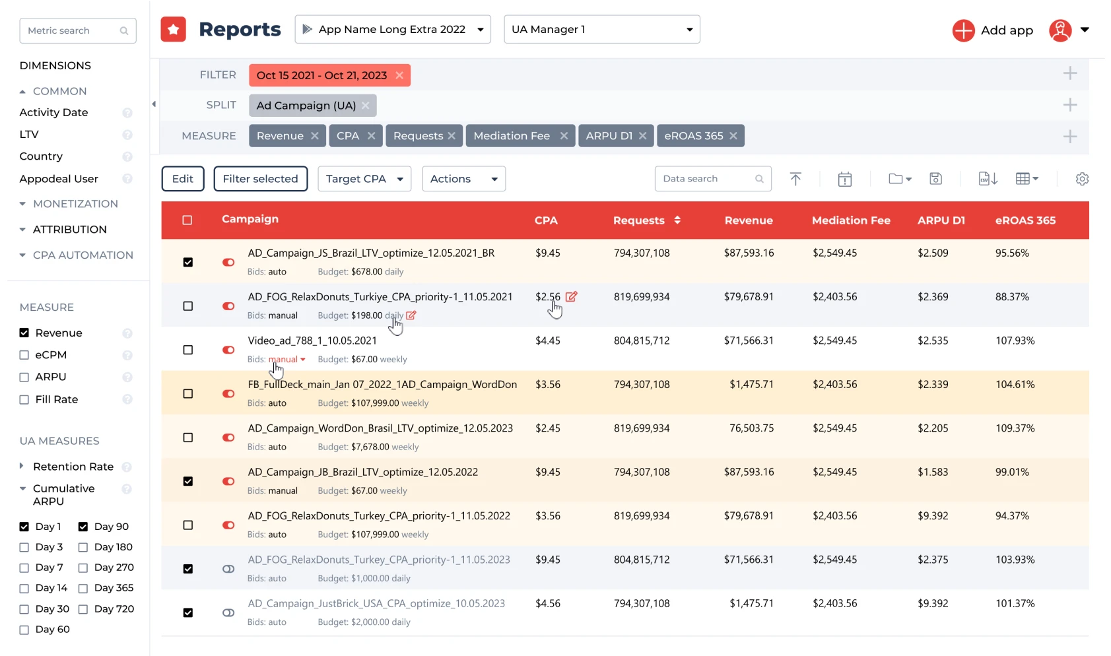Uncheck the AD_Campaign_JS_Brazil row checkbox

188,263
